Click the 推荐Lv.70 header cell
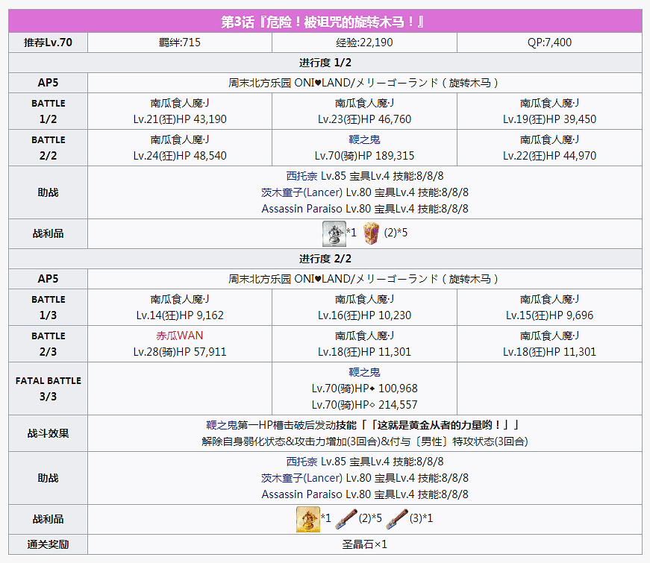The image size is (650, 563). click(x=48, y=43)
